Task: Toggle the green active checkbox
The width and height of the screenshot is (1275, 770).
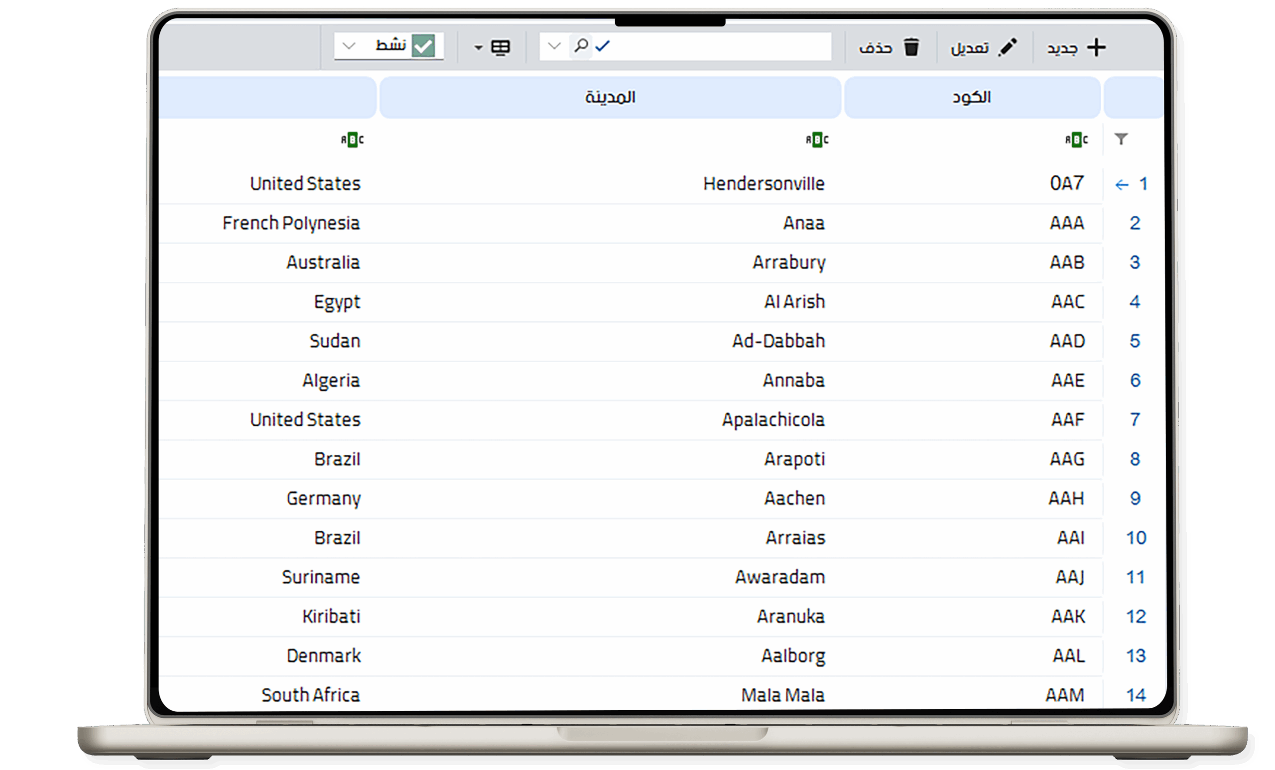Action: (423, 46)
